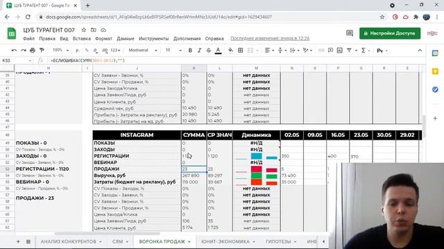This screenshot has width=444, height=249.
Task: Insert a comment via toolbar icon
Action: pos(330,50)
